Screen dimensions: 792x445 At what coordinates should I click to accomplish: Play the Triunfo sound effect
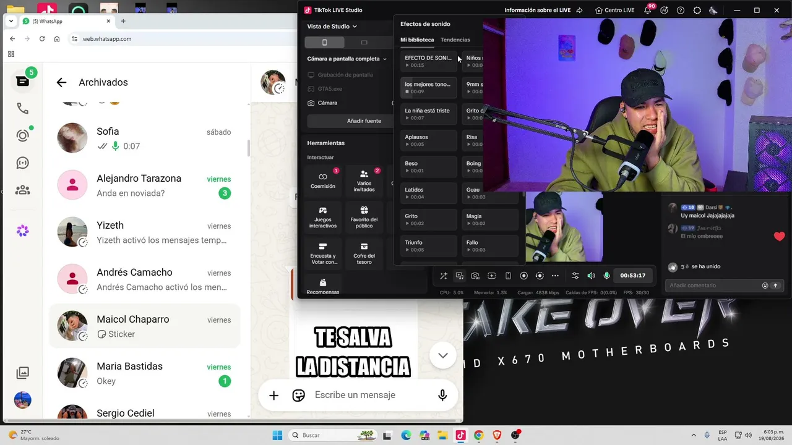coord(429,246)
